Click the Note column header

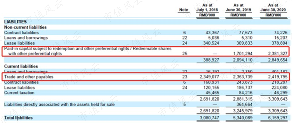tap(183, 10)
